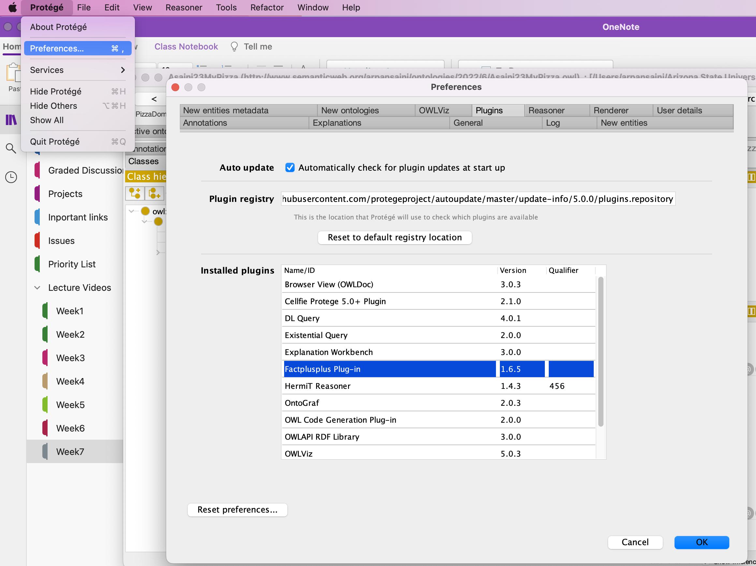The image size is (756, 566).
Task: Expand the Services submenu arrow
Action: 123,70
